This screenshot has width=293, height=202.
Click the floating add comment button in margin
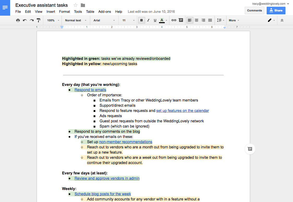click(250, 149)
